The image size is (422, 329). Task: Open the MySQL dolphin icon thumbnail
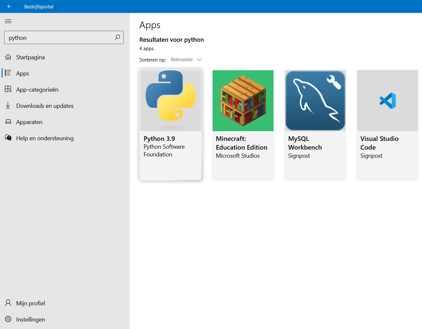click(x=315, y=101)
